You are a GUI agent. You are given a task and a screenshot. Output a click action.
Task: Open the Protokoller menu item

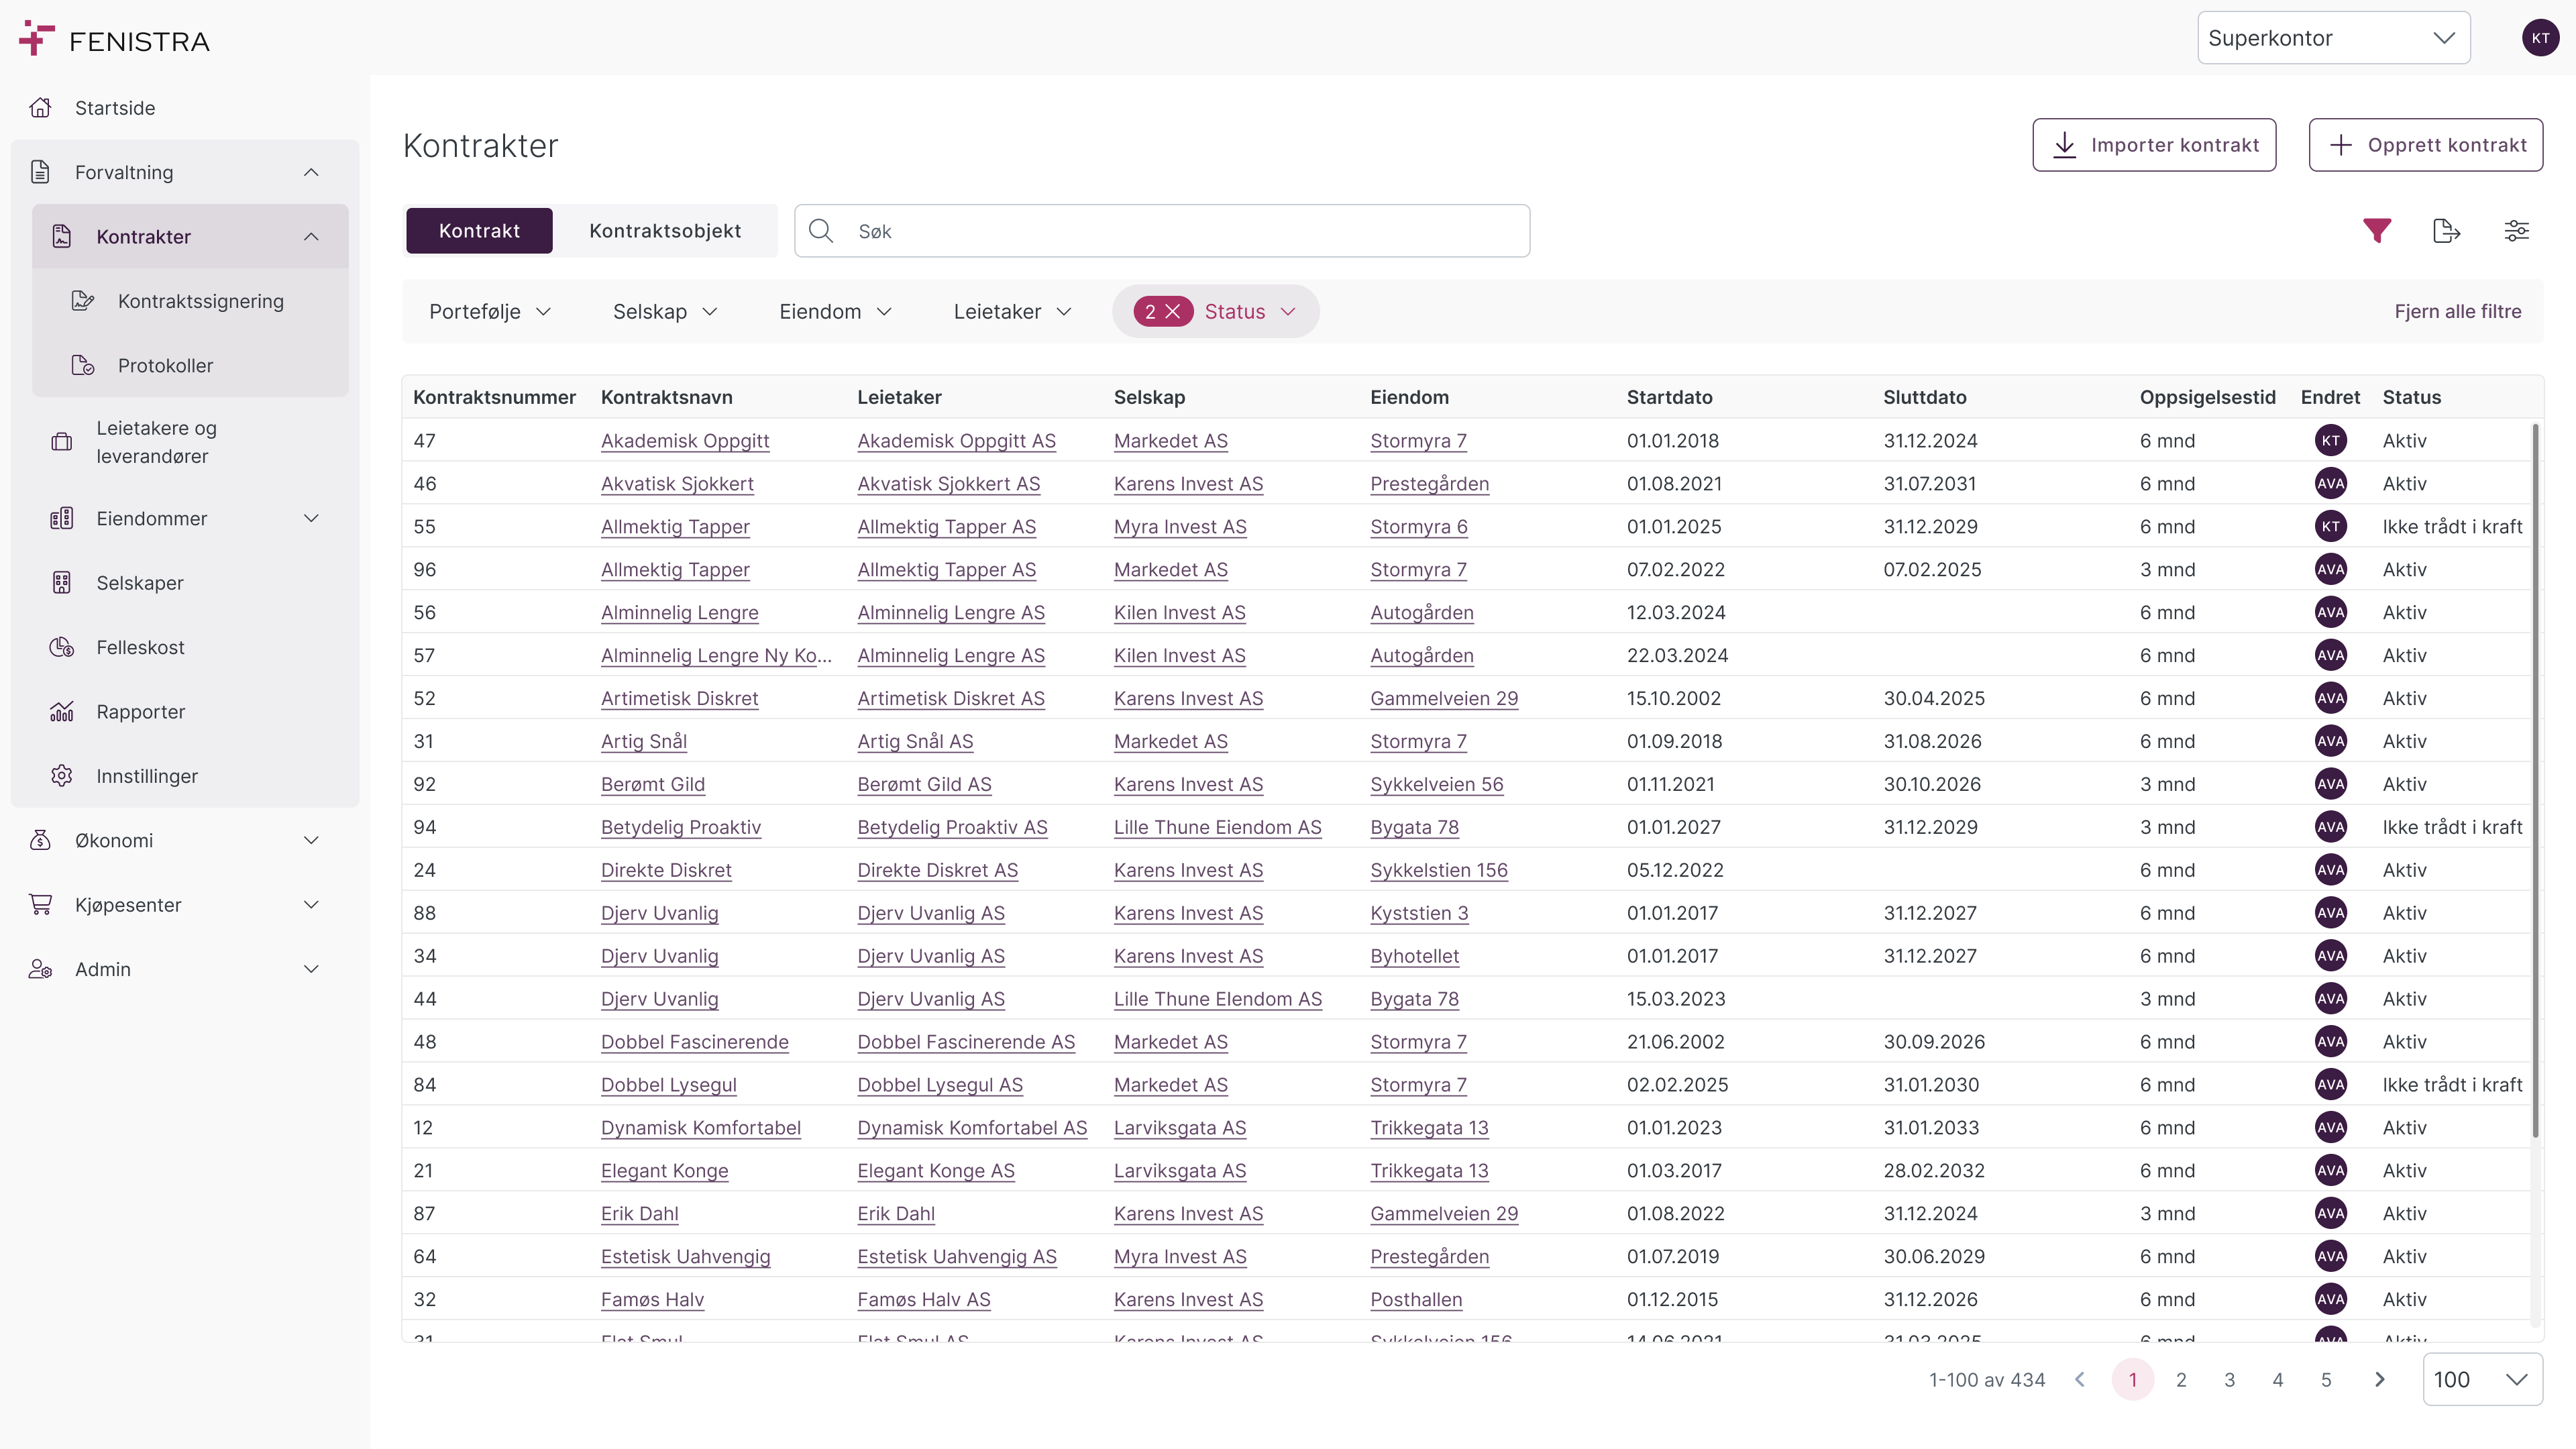[x=190, y=366]
